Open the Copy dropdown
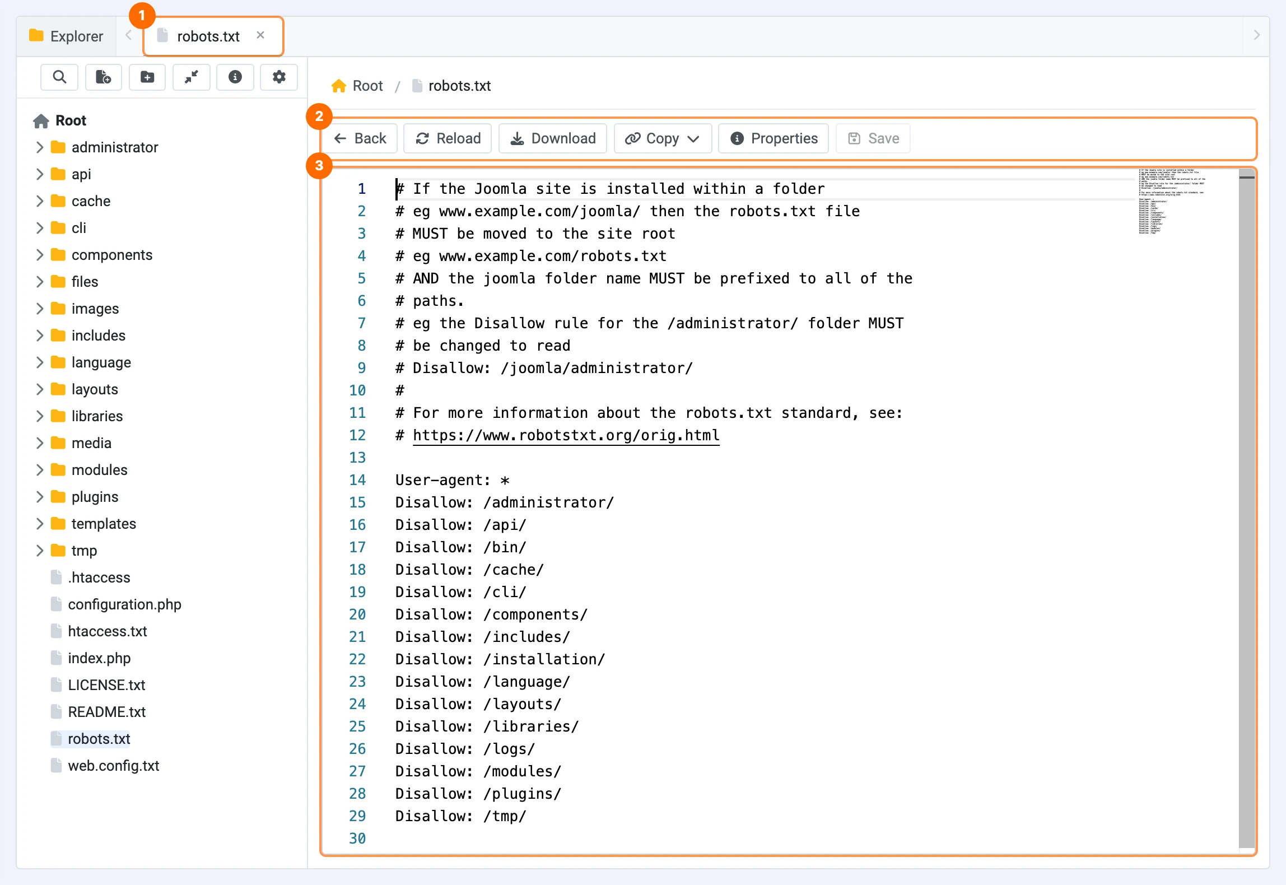 pos(663,138)
